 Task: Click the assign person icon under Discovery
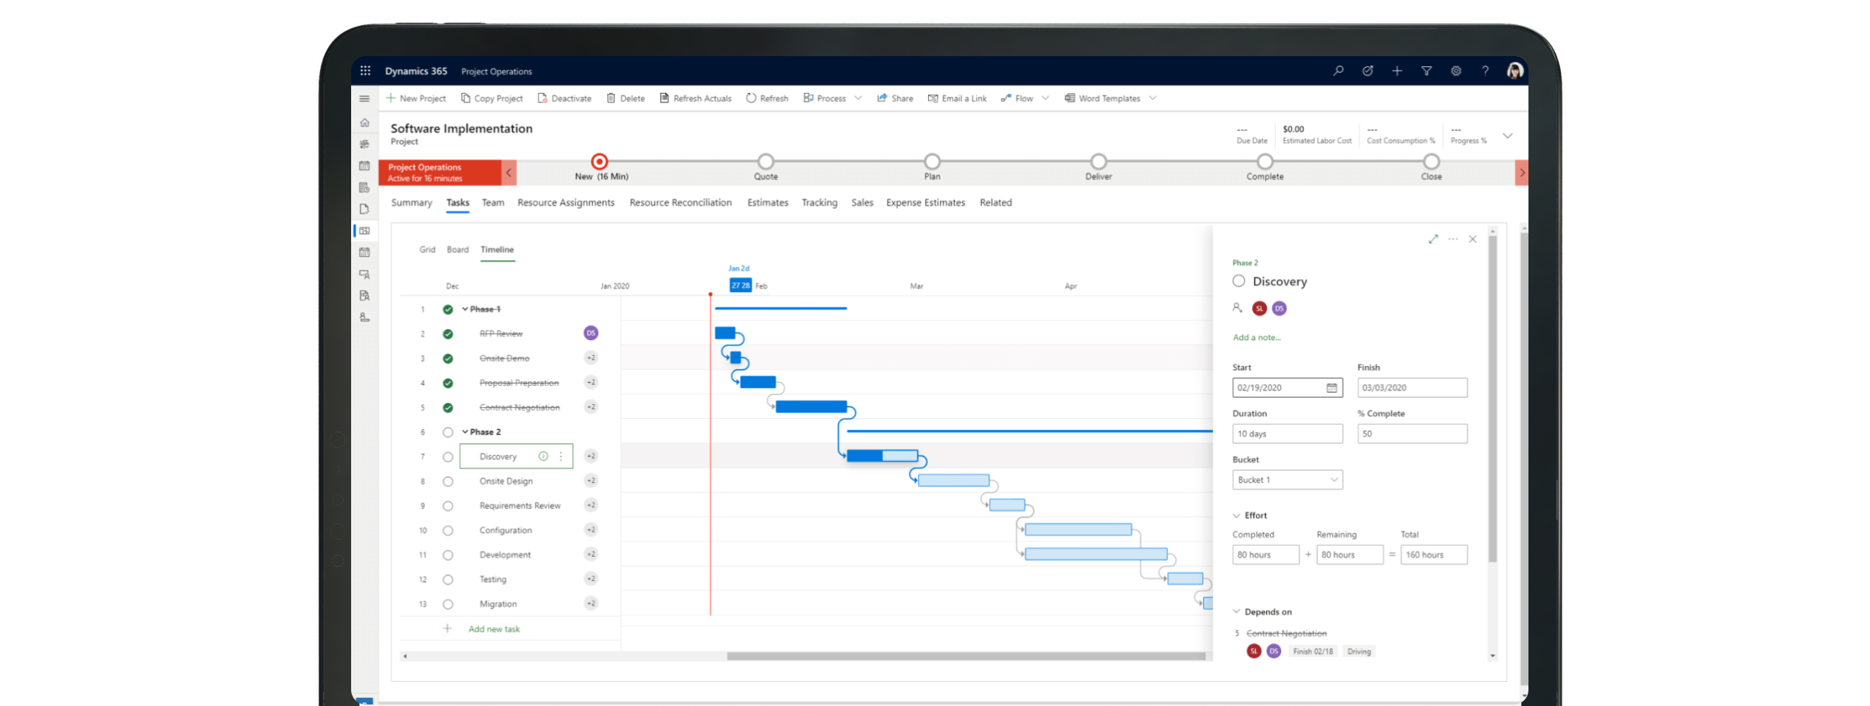(x=1237, y=308)
